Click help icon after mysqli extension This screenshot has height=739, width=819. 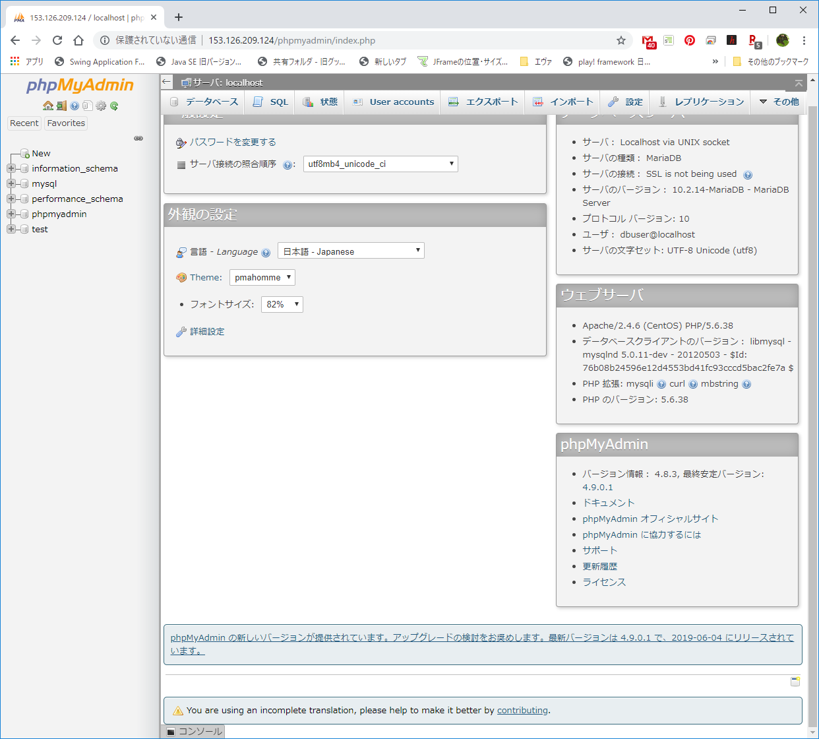point(661,385)
